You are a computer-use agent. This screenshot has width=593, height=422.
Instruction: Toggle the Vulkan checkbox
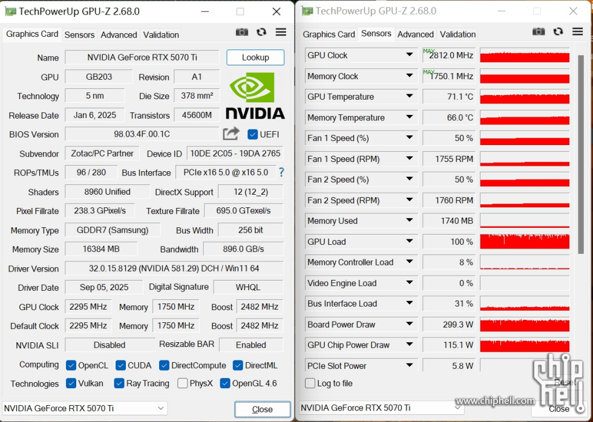[71, 383]
